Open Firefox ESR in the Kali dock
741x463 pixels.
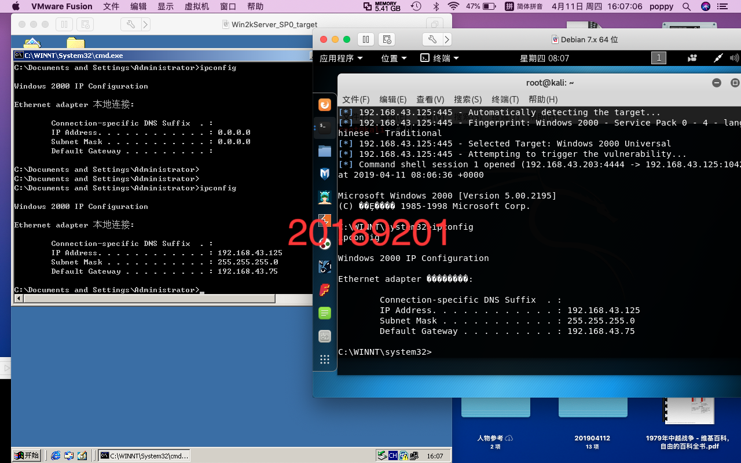(325, 105)
